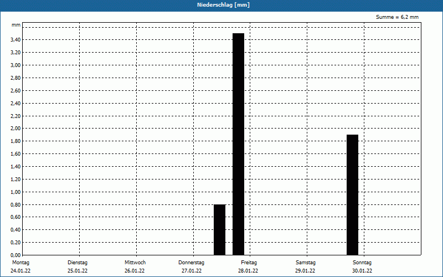
Task: Click the 2,00 y-axis value
Action: point(16,129)
